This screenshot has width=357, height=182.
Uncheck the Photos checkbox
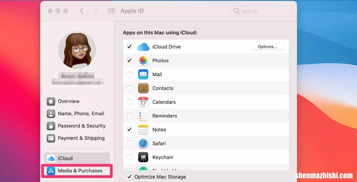[129, 61]
